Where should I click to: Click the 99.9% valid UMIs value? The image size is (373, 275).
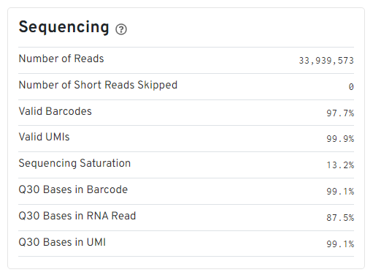click(340, 139)
